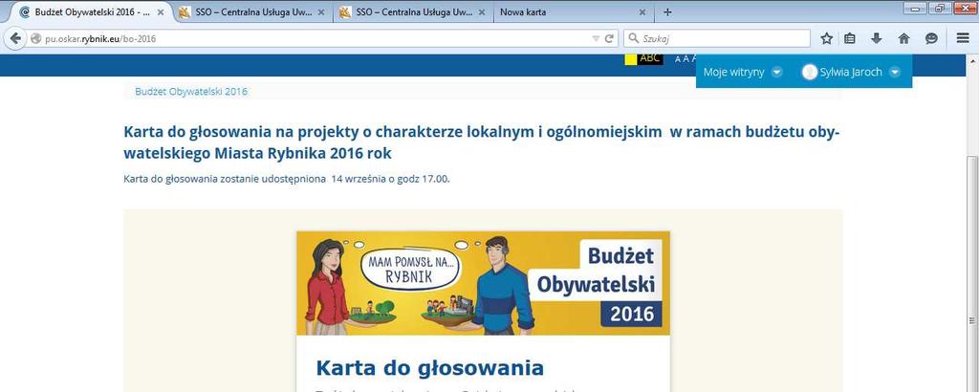Open the URL history dropdown arrow
Screen dimensions: 979x392
click(x=596, y=38)
